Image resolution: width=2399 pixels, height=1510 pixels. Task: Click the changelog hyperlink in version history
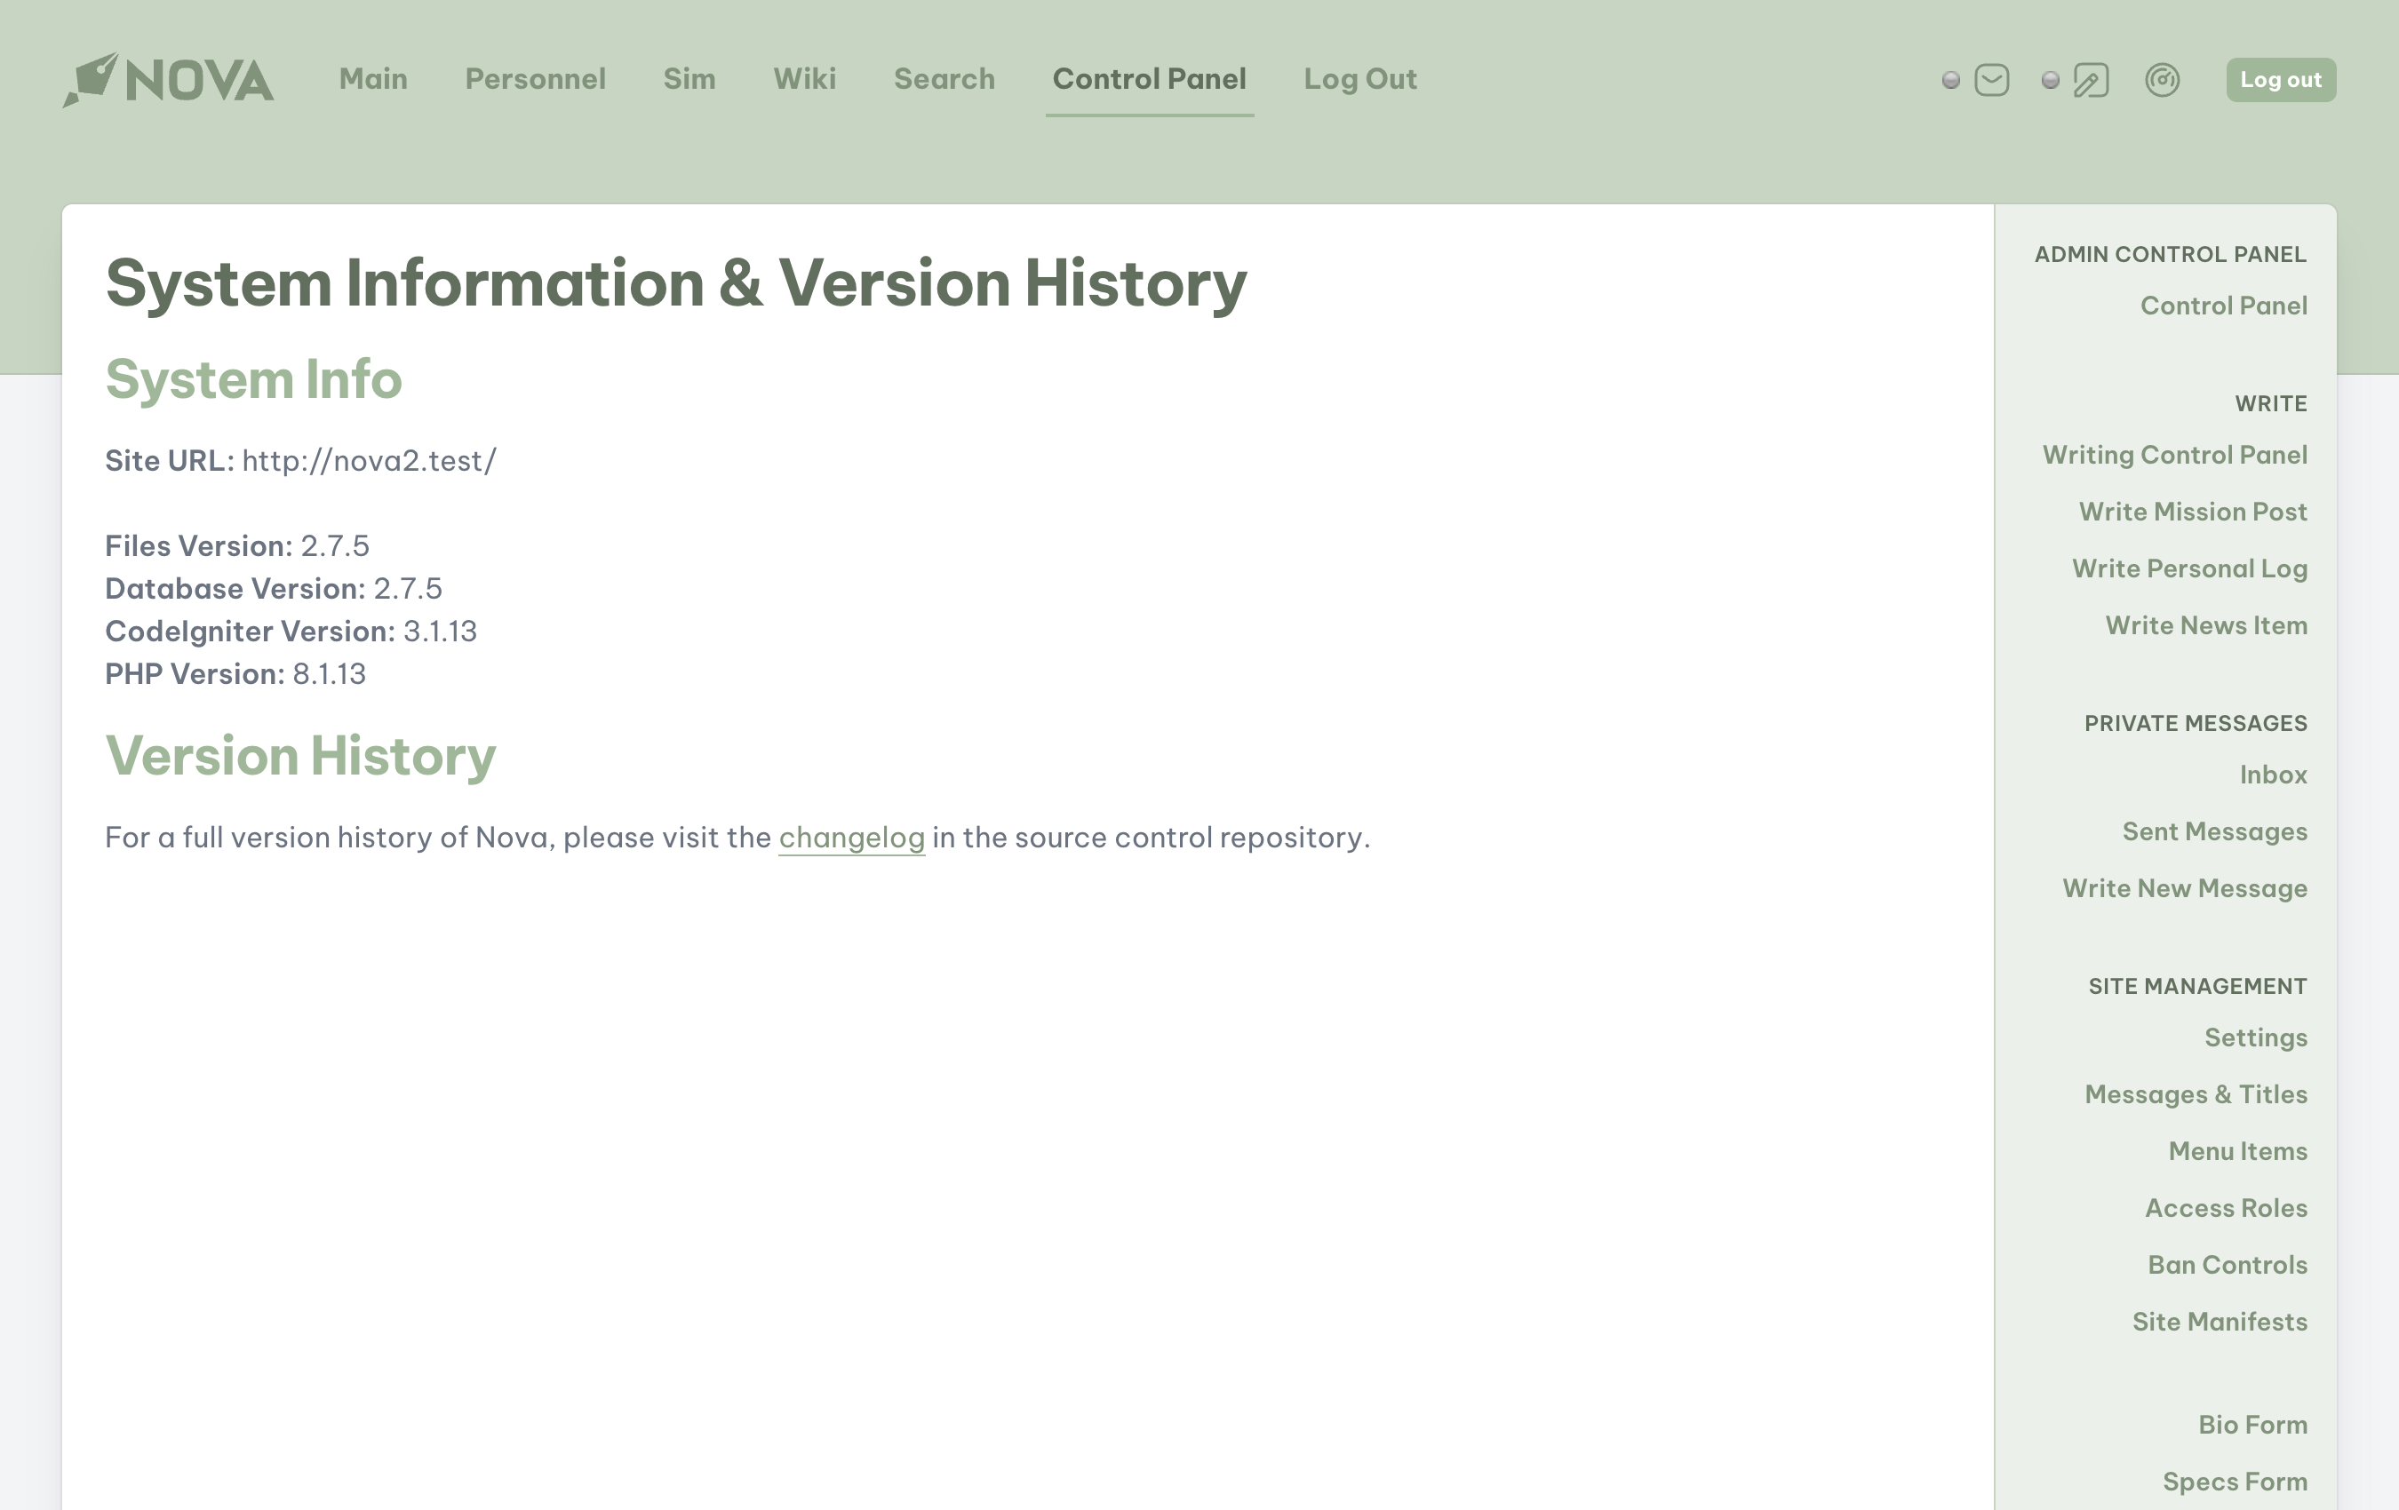pos(850,837)
